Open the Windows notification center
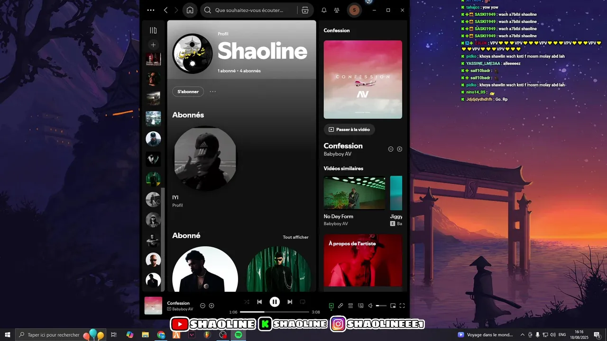 click(597, 335)
